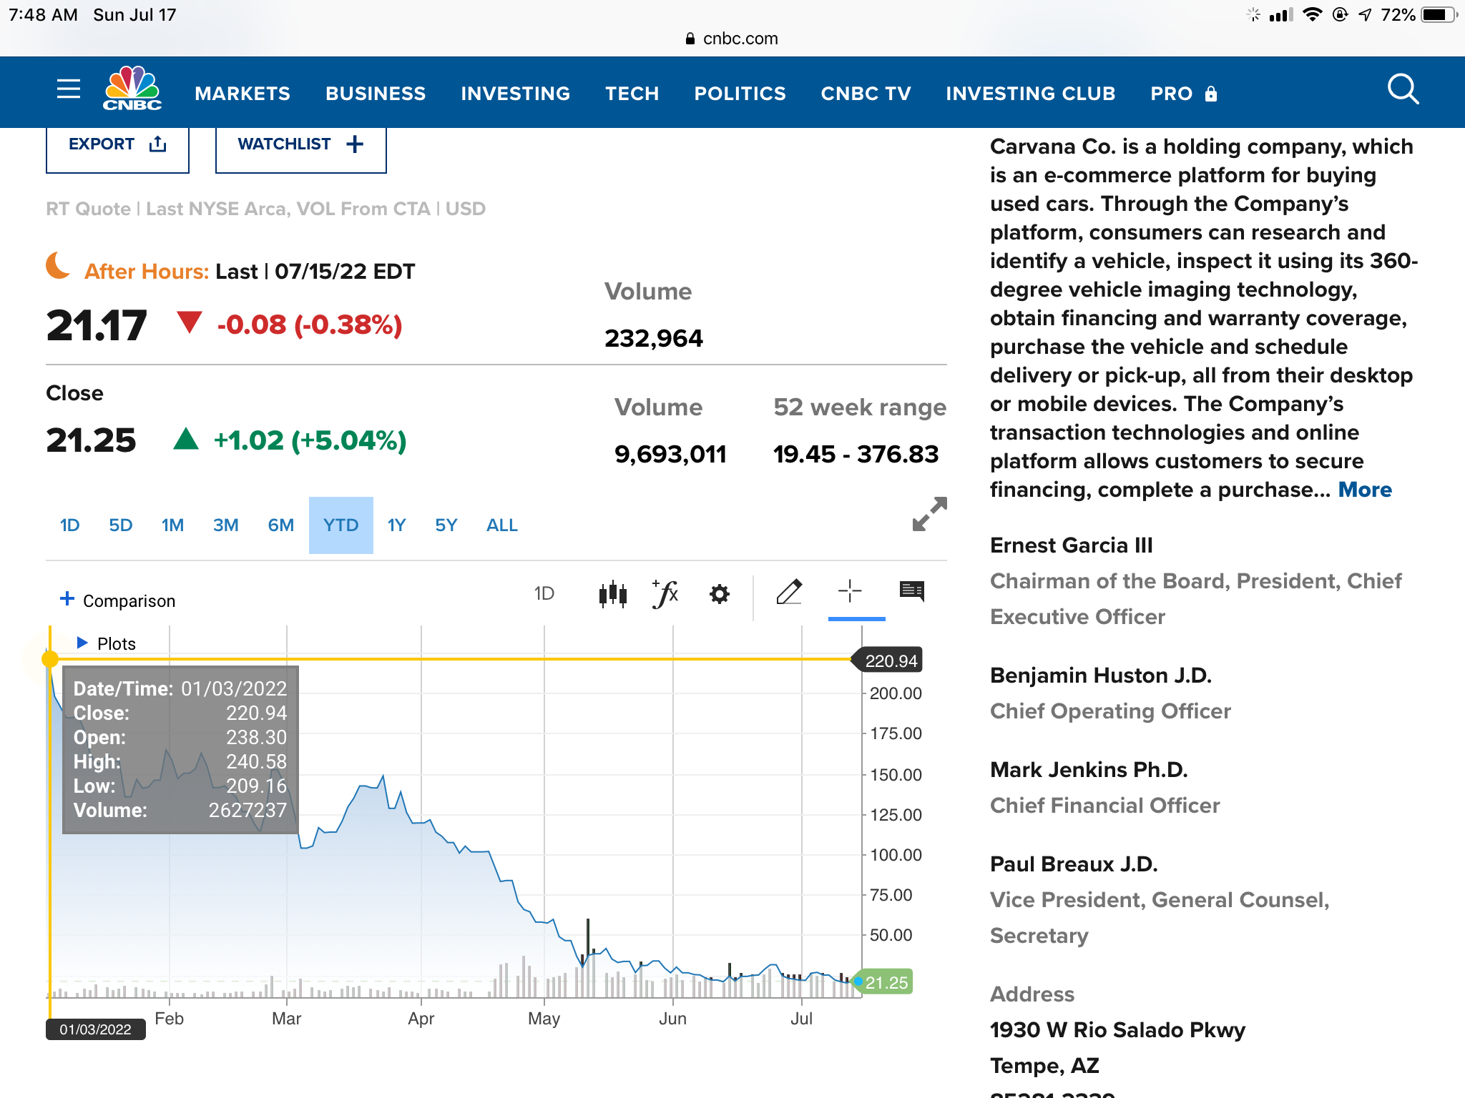Open chart settings gear icon
This screenshot has height=1098, width=1465.
(x=719, y=594)
